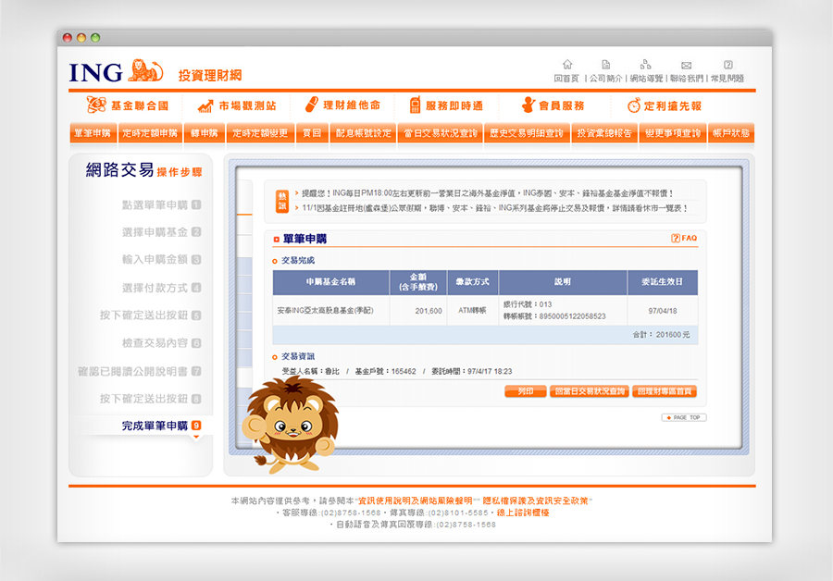Select the 轉申購 tab
833x581 pixels.
click(205, 133)
